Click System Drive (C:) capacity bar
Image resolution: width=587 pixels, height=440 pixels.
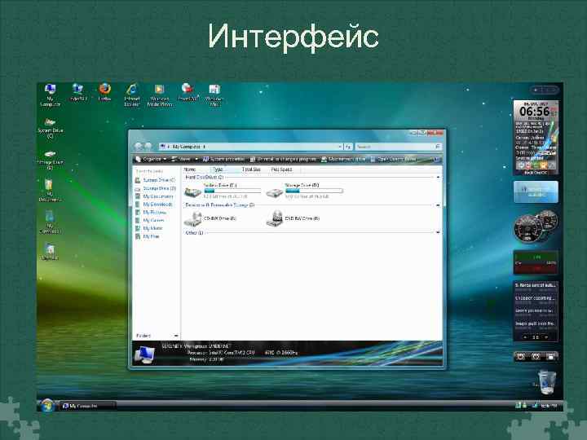(232, 191)
